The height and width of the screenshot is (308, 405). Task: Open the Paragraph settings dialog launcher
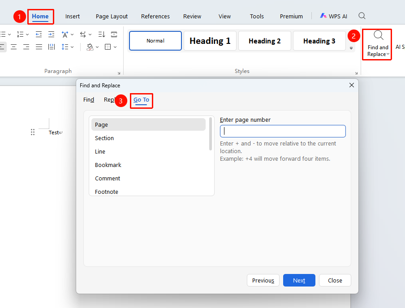(x=119, y=73)
